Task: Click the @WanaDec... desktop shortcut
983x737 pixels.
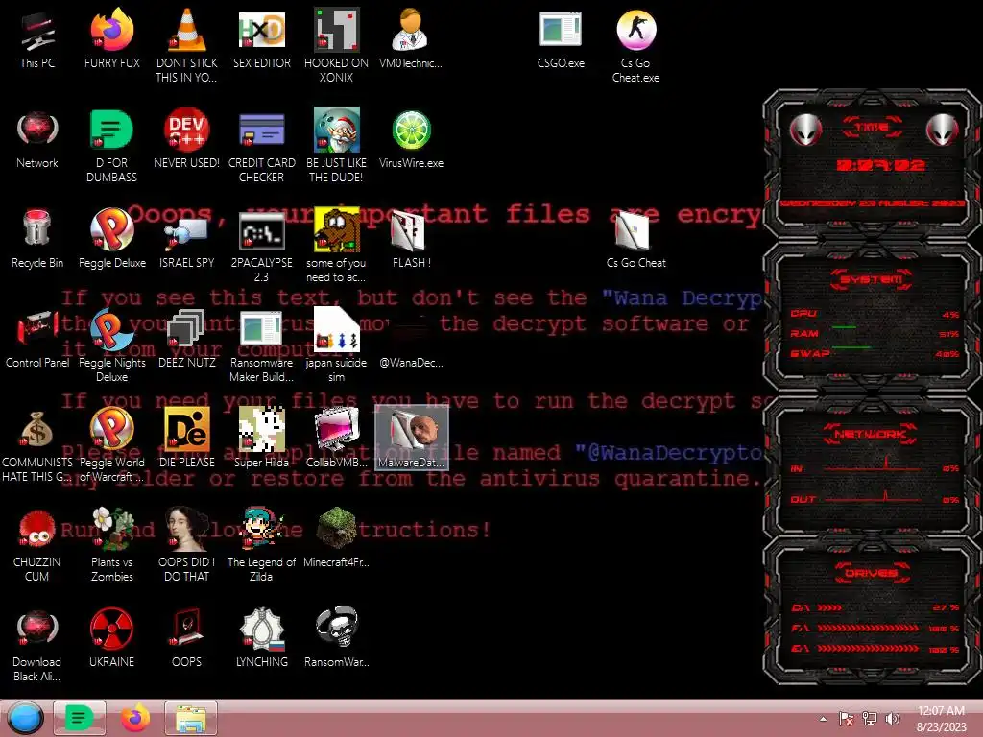Action: tap(411, 362)
